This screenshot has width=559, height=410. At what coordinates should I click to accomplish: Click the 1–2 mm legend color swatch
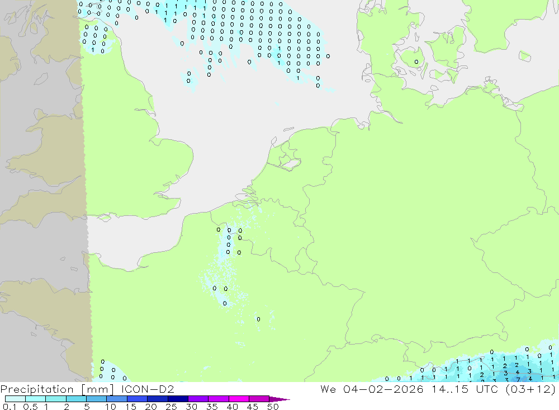coord(56,399)
